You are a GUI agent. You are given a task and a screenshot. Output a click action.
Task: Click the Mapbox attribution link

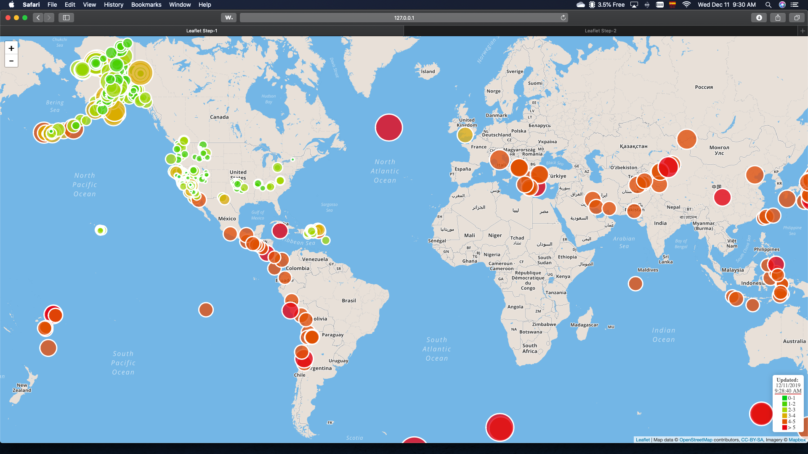coord(797,440)
